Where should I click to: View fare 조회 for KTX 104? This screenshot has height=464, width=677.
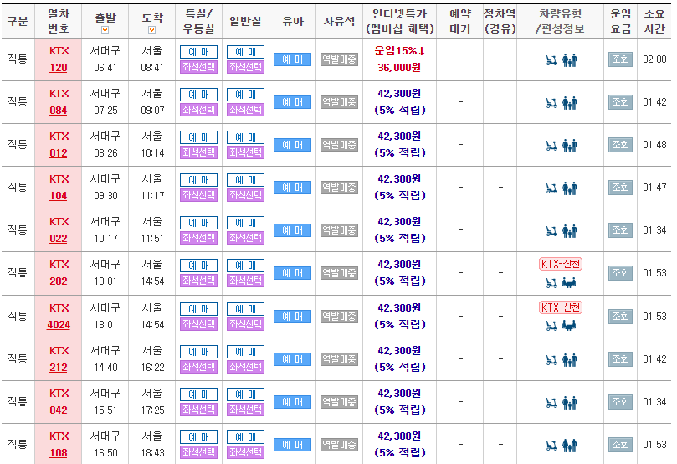pos(620,188)
